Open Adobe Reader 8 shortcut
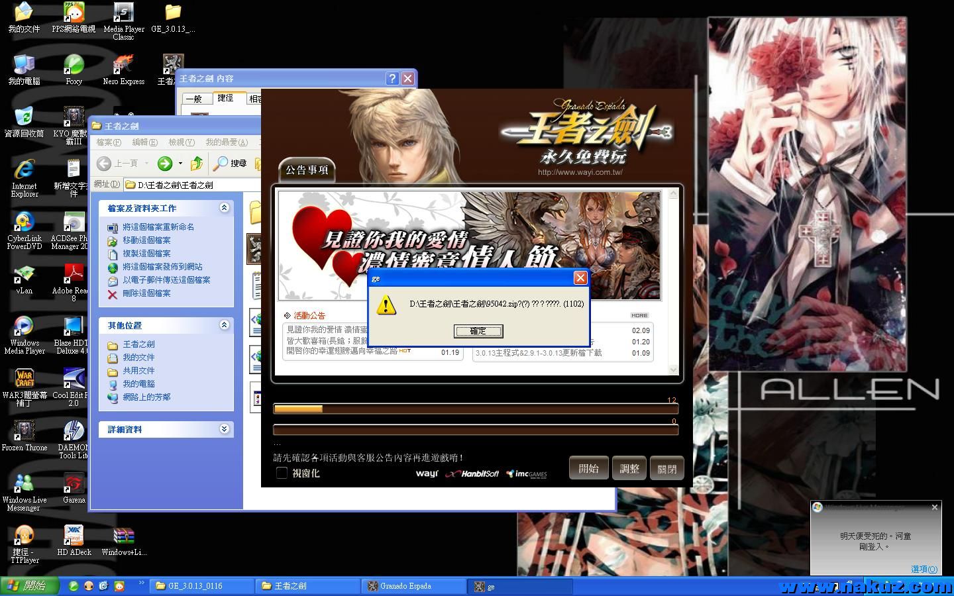Image resolution: width=954 pixels, height=596 pixels. (x=73, y=283)
